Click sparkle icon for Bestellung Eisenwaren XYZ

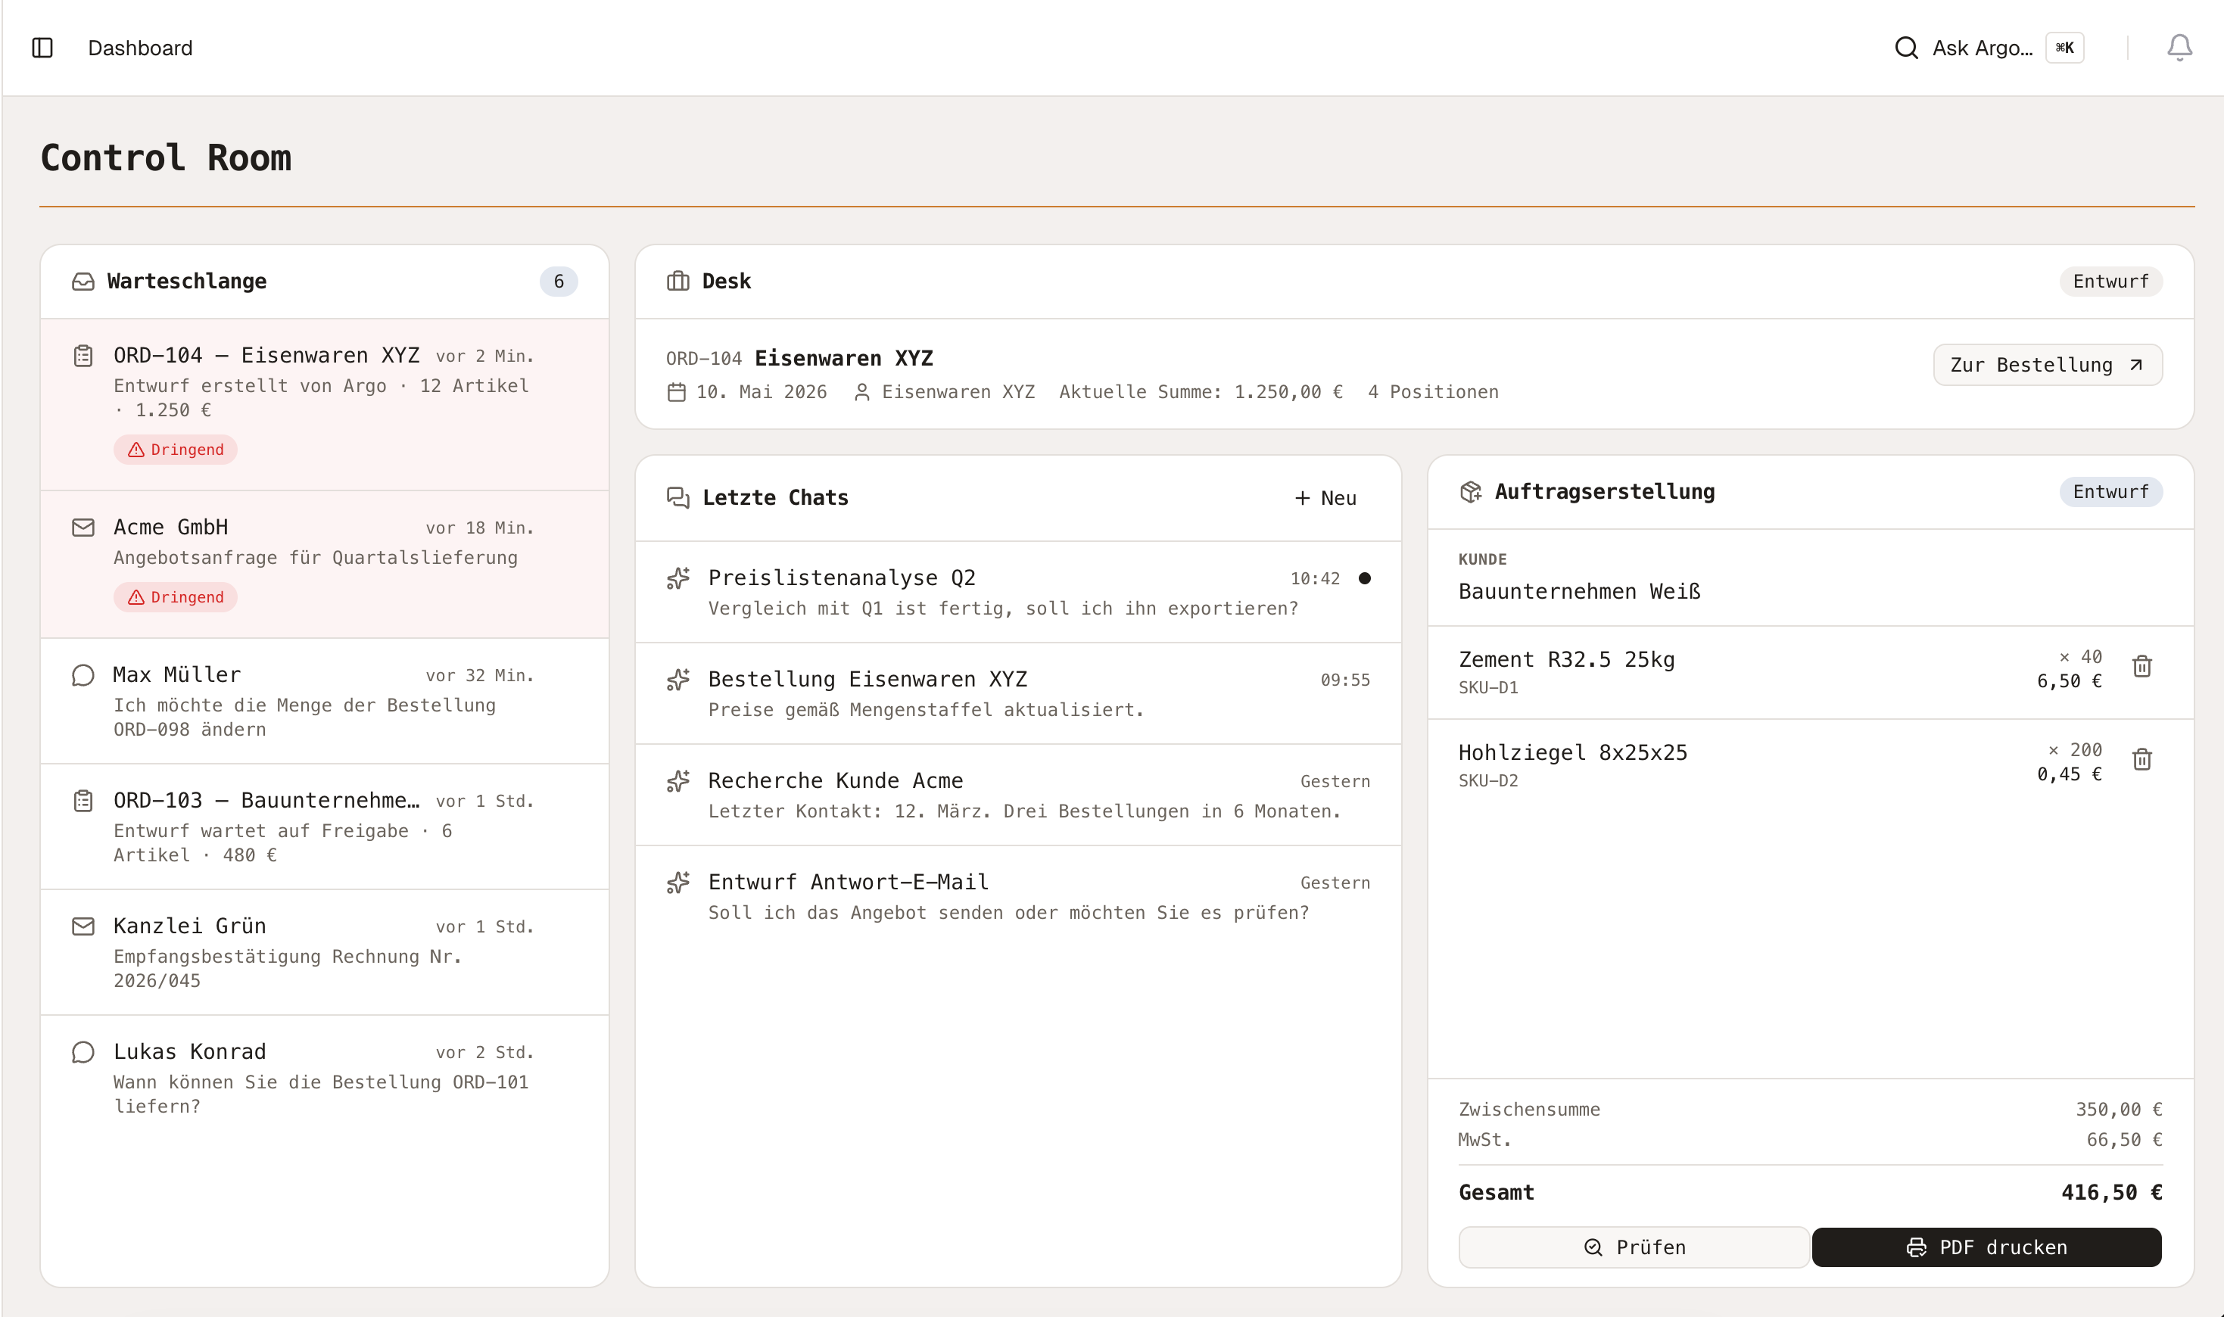tap(678, 680)
